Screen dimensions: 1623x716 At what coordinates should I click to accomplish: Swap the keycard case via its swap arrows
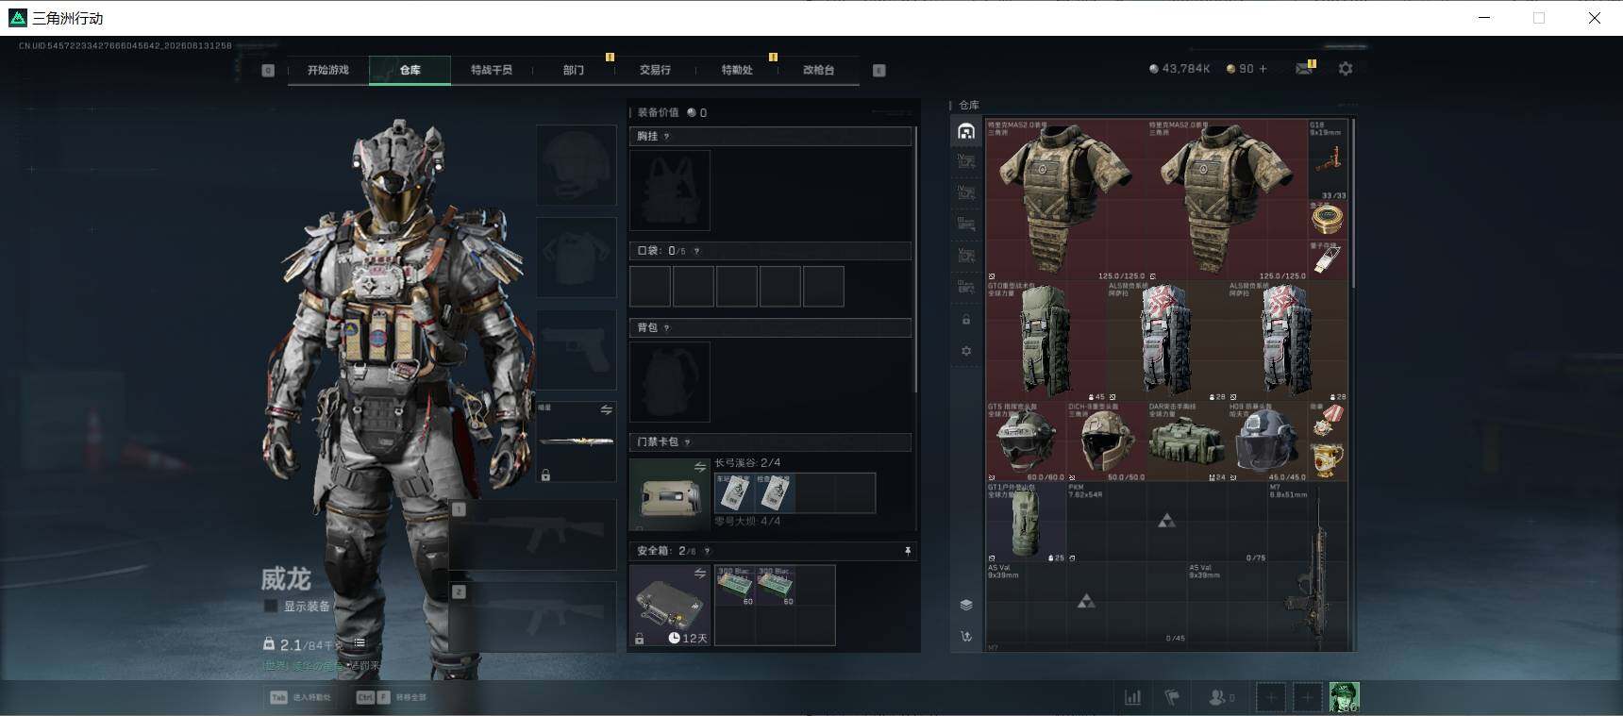699,467
